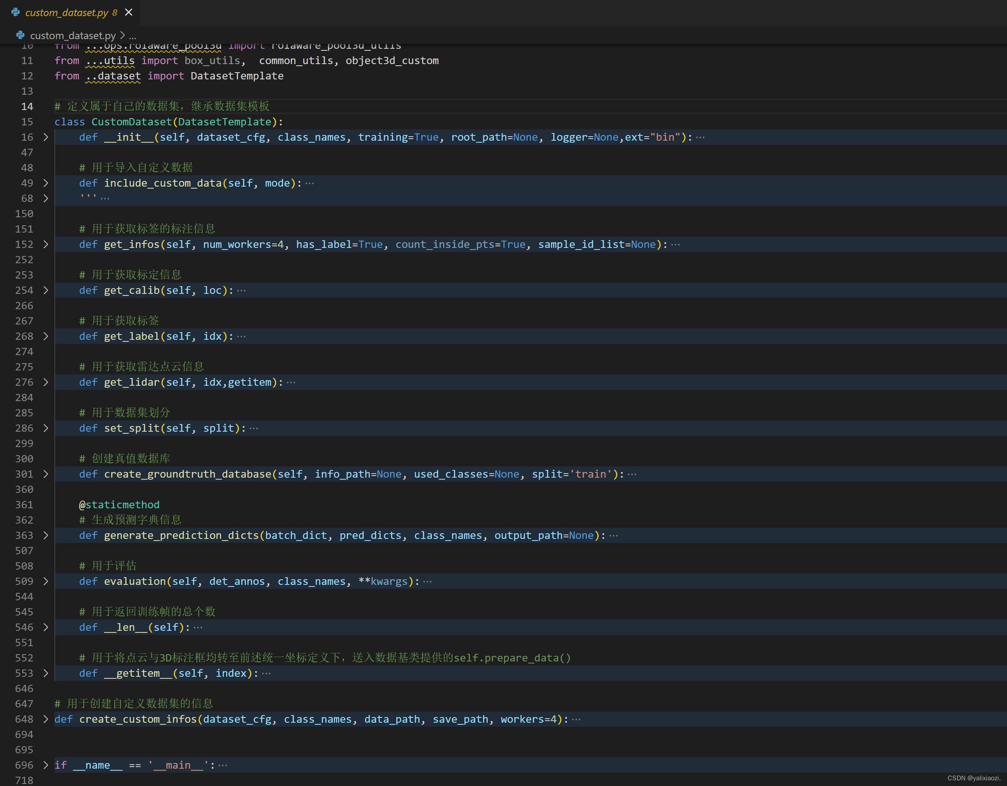The height and width of the screenshot is (786, 1007).
Task: Unfold the get_infos method at line 152
Action: click(46, 245)
